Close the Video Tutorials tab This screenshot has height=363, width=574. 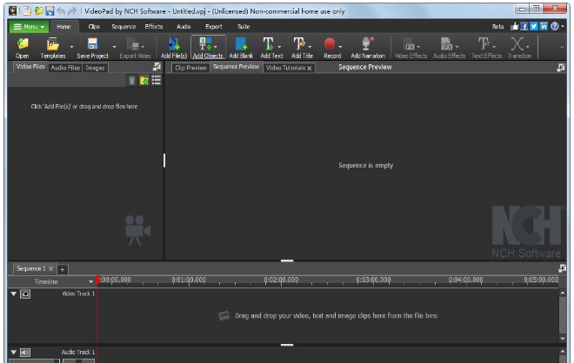(x=309, y=68)
